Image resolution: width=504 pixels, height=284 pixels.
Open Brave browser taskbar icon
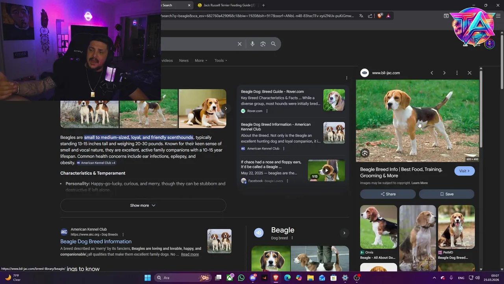pyautogui.click(x=276, y=278)
